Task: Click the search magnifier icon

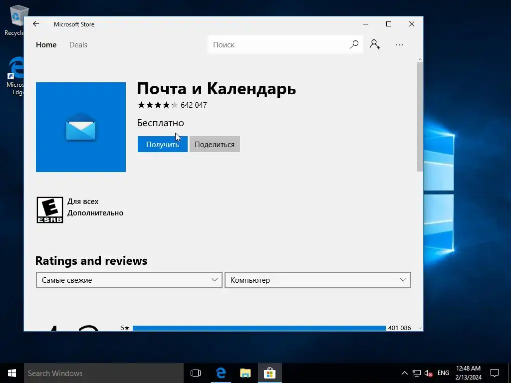Action: 354,44
